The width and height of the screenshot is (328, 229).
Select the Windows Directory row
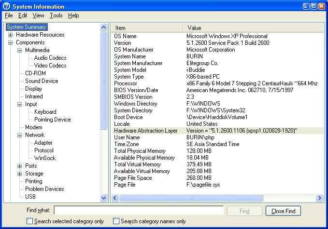click(217, 104)
